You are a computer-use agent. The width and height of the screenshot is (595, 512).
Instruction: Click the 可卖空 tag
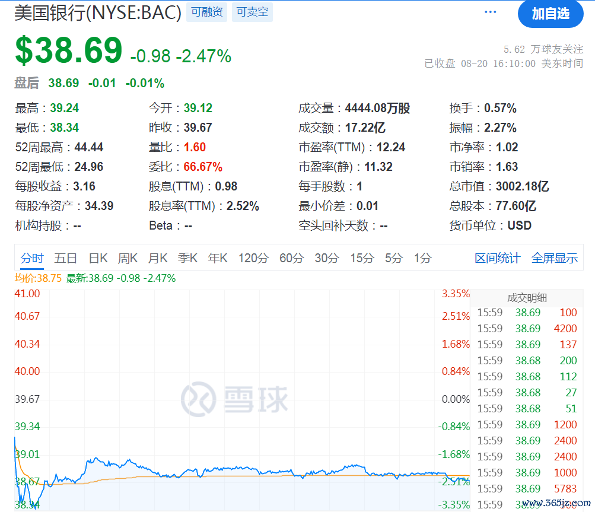coord(252,12)
